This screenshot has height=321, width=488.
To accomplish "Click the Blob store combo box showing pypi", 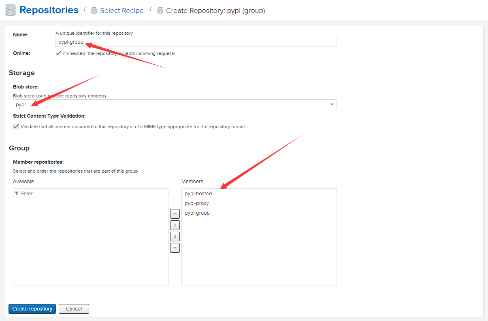I will pyautogui.click(x=175, y=104).
